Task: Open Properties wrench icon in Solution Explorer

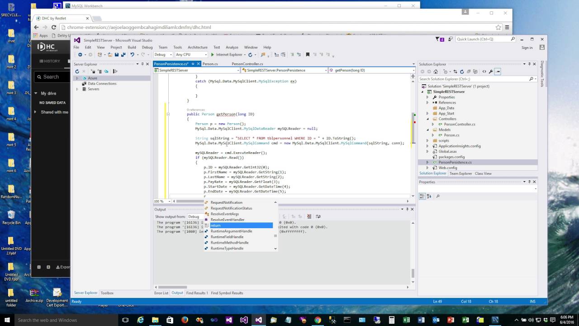Action: [491, 72]
